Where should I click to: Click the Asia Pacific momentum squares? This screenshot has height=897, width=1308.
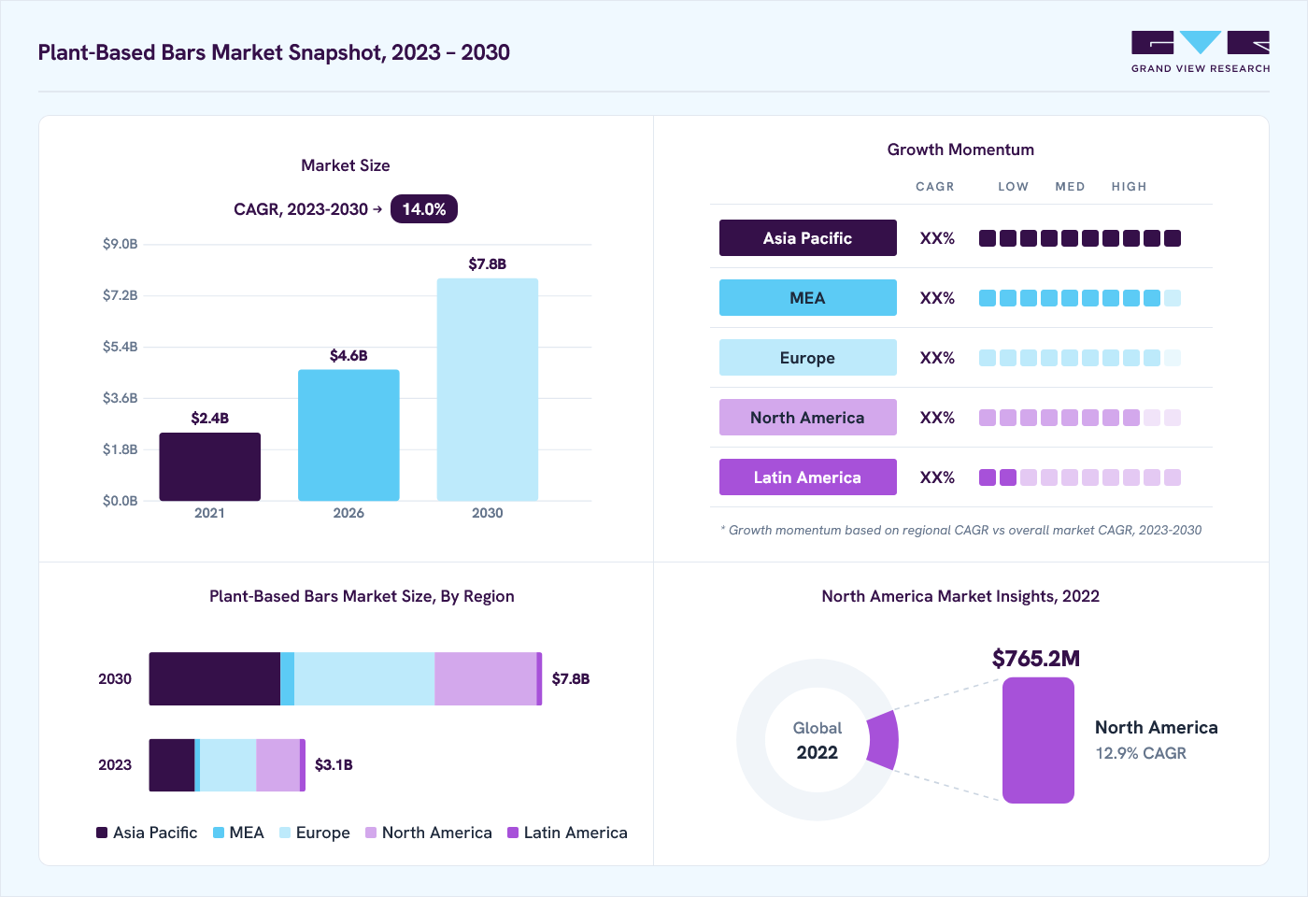1080,238
